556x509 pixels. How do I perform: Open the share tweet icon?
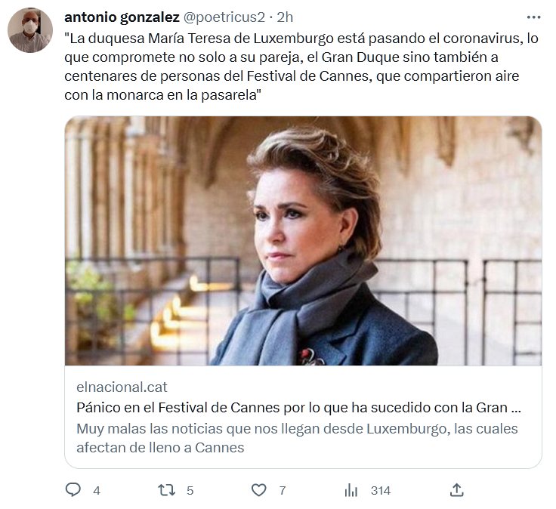(x=456, y=490)
